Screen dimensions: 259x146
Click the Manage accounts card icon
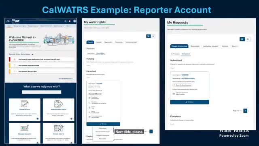pos(24,128)
